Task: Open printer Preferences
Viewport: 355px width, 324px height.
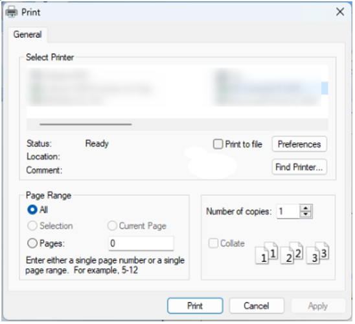Action: 299,144
